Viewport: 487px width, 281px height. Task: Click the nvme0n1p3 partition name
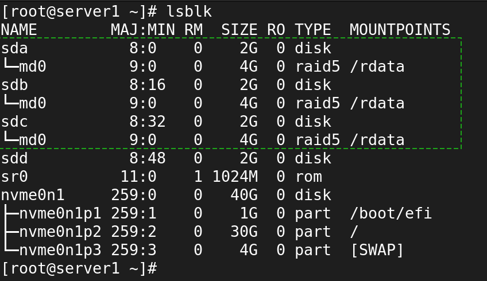point(60,250)
